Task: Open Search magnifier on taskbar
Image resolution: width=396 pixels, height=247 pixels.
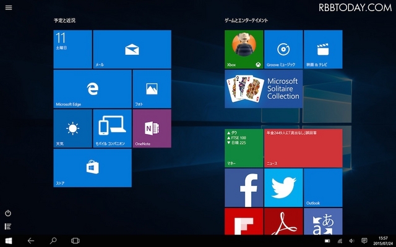Action: 53,241
